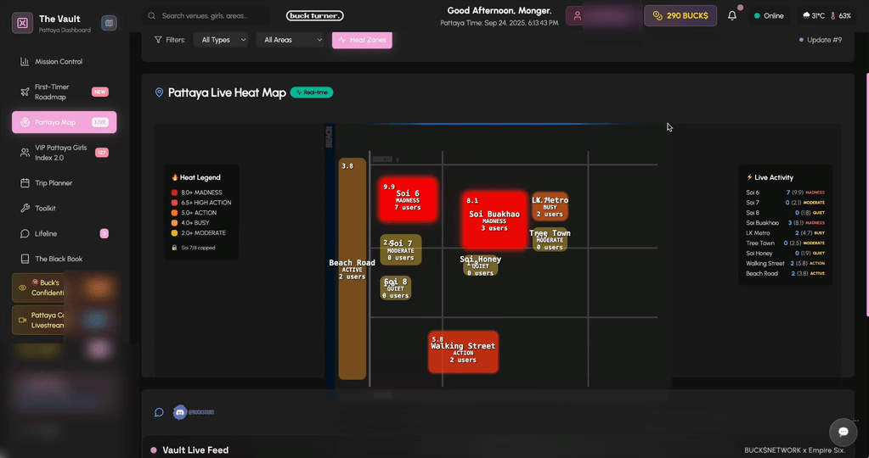Open the All Areas dropdown
This screenshot has height=458, width=869.
click(291, 40)
